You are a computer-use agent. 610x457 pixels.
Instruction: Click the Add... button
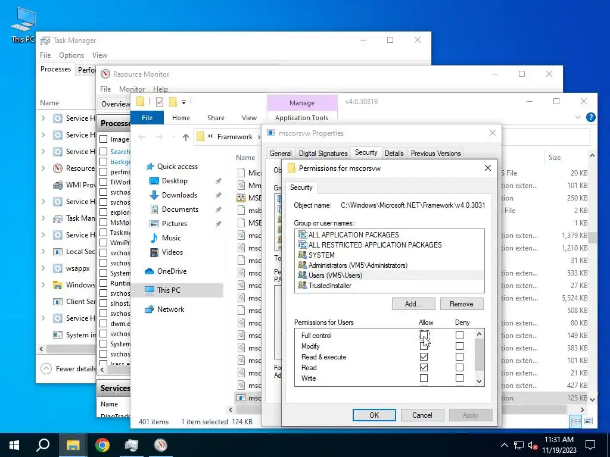(413, 304)
